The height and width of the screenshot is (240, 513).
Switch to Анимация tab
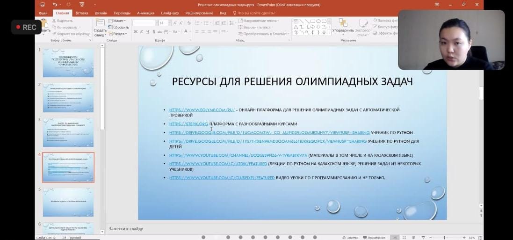(x=145, y=13)
